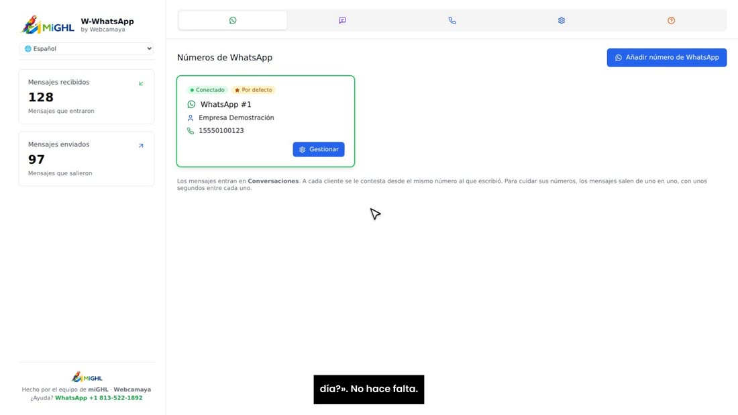Click the outgoing arrow icon in Mensajes enviados

click(141, 146)
